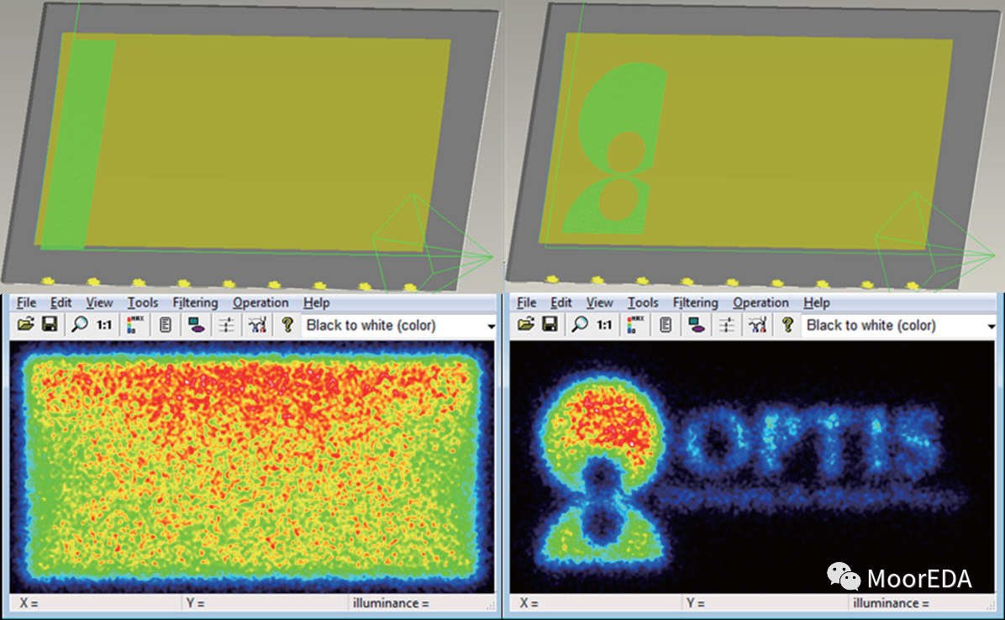Click 1:1 scale button in right window
Viewport: 1005px width, 620px height.
(604, 325)
